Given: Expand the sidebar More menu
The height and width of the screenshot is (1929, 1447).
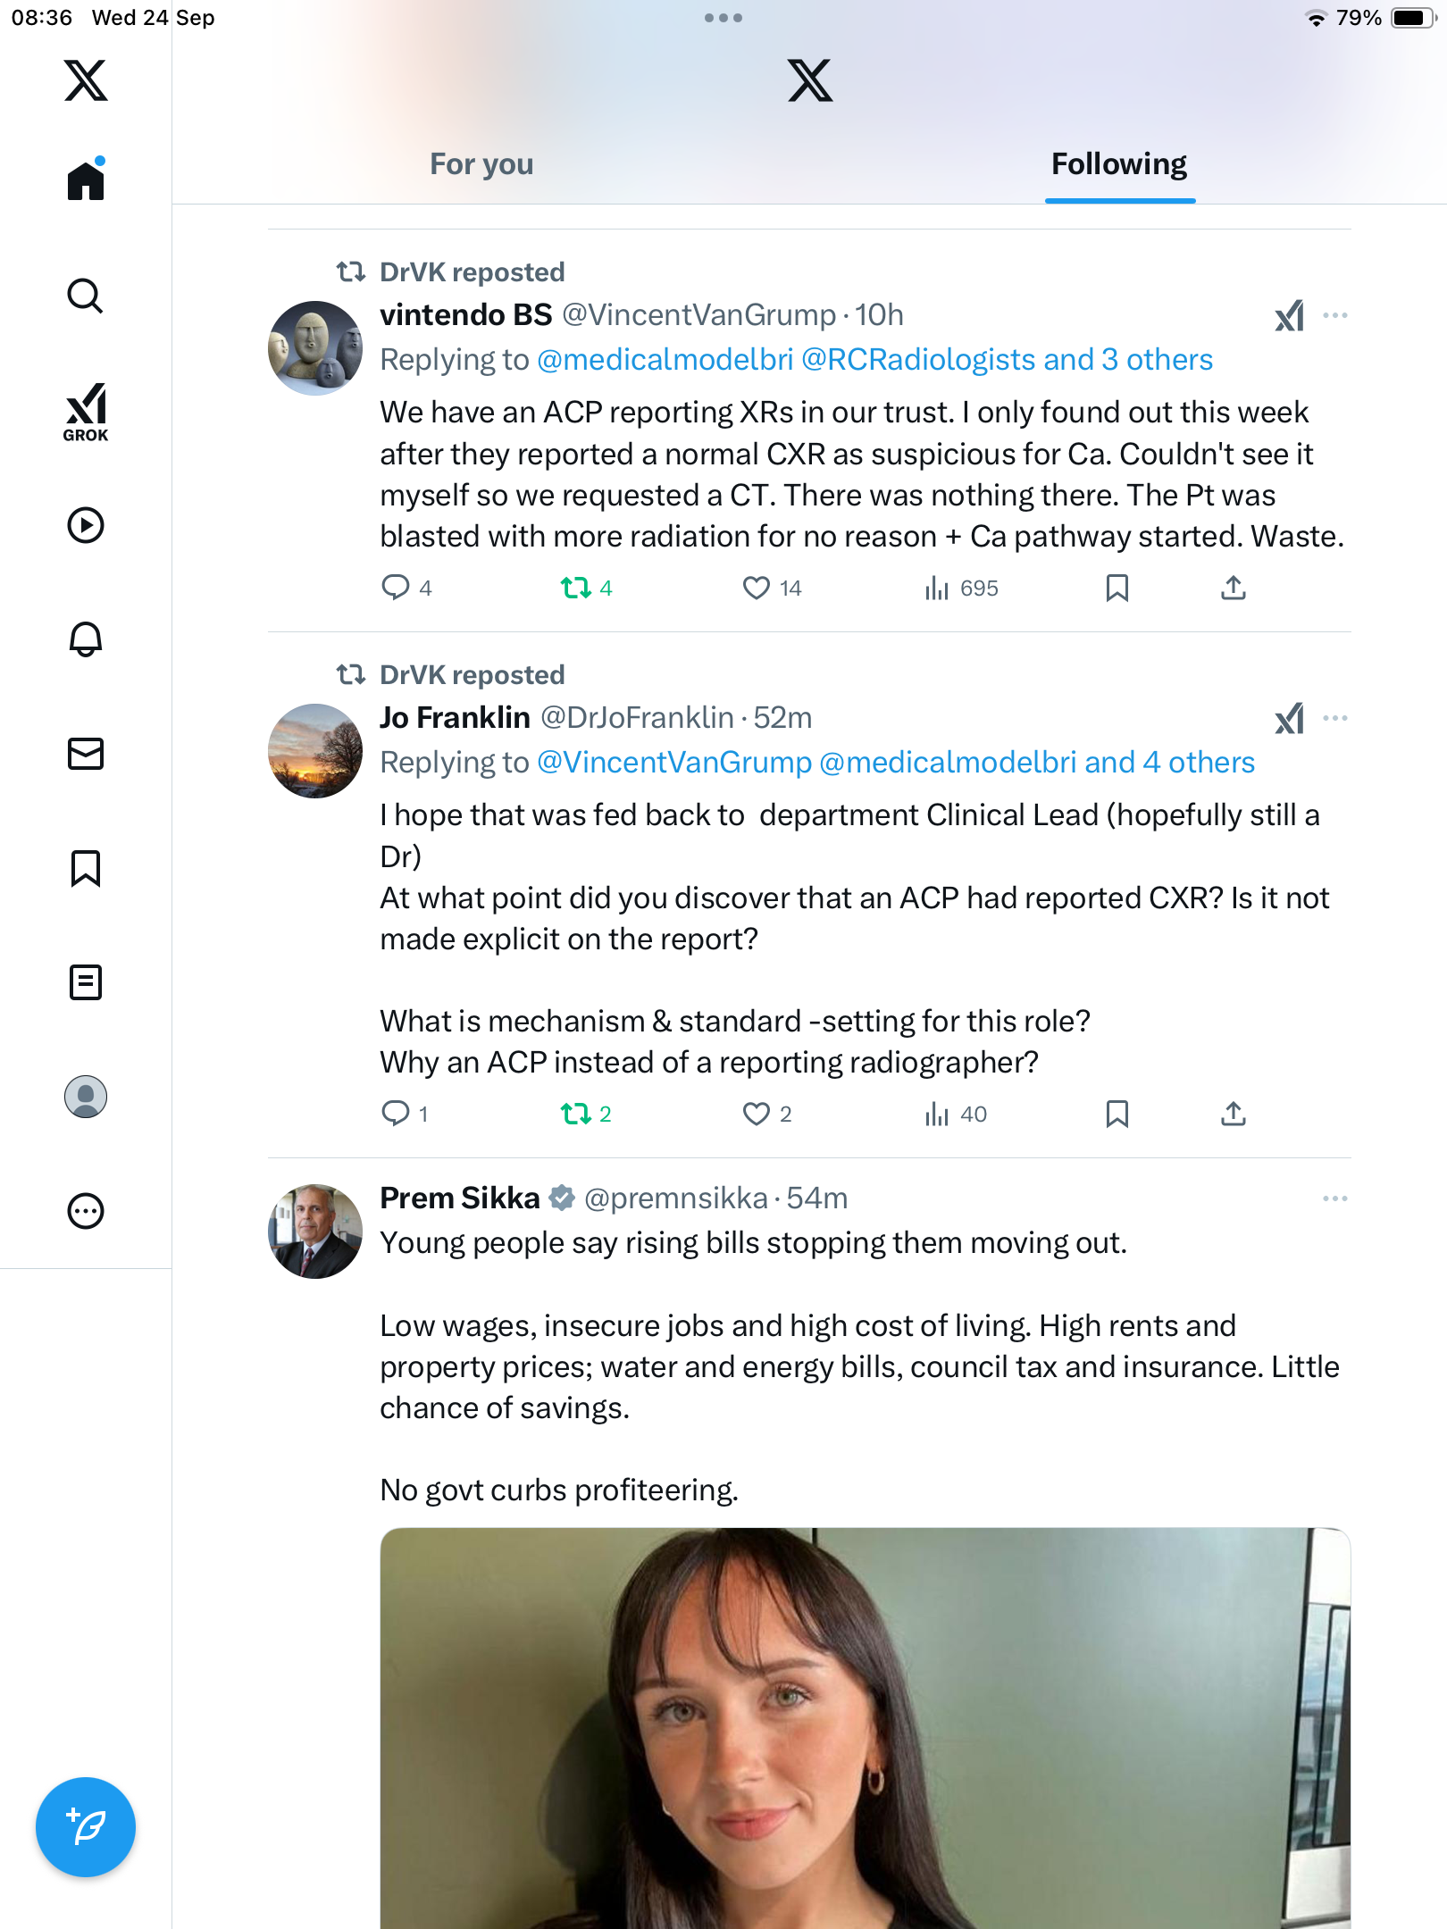Looking at the screenshot, I should click(86, 1211).
